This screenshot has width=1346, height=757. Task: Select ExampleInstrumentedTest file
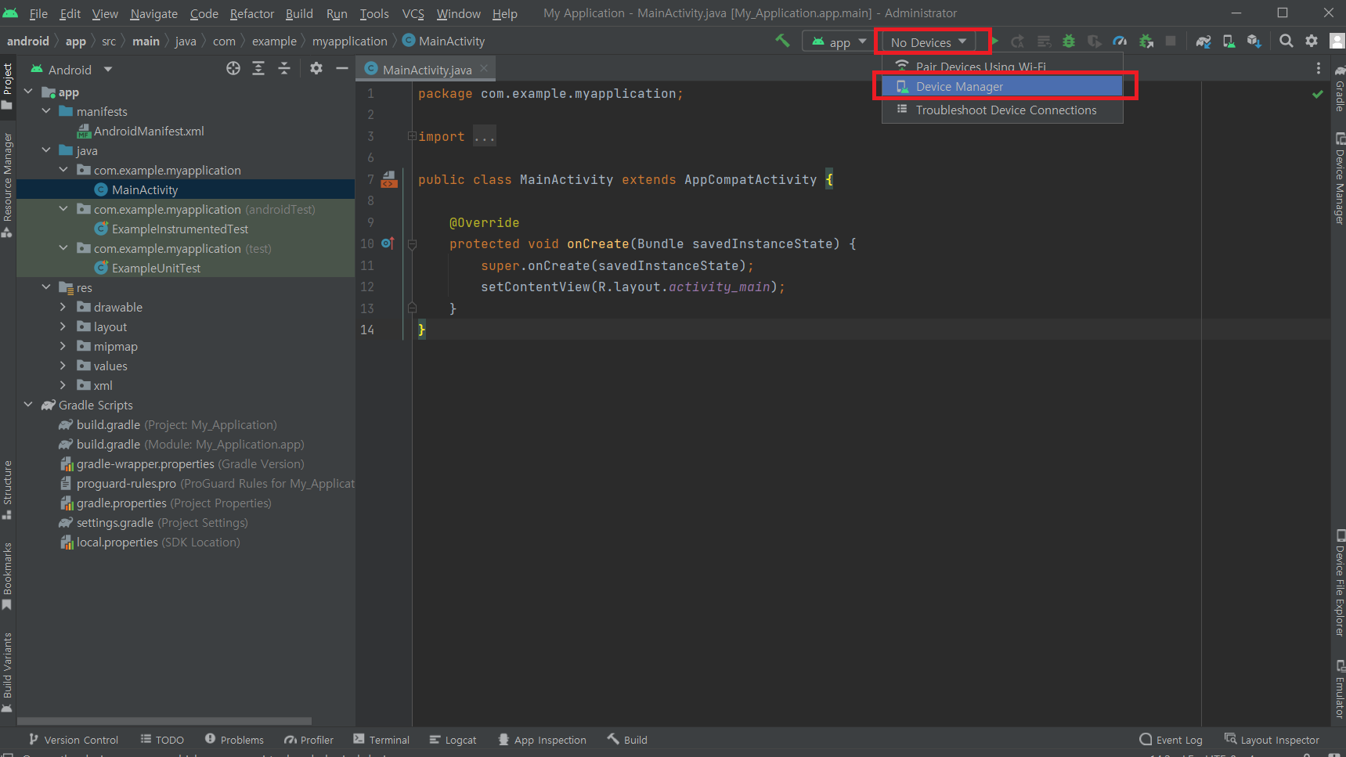[x=179, y=229]
